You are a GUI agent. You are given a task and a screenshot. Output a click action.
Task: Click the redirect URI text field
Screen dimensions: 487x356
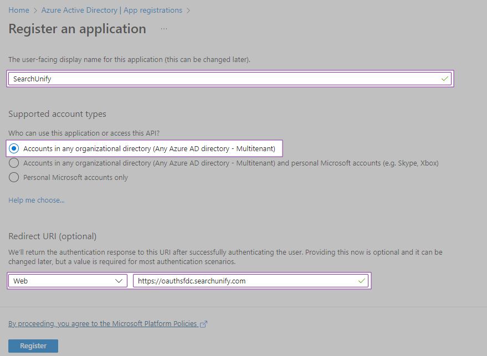244,281
